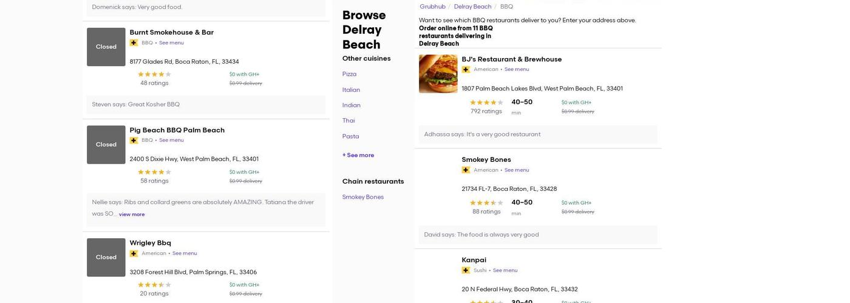See menu for Pig Beach BBQ

click(171, 141)
